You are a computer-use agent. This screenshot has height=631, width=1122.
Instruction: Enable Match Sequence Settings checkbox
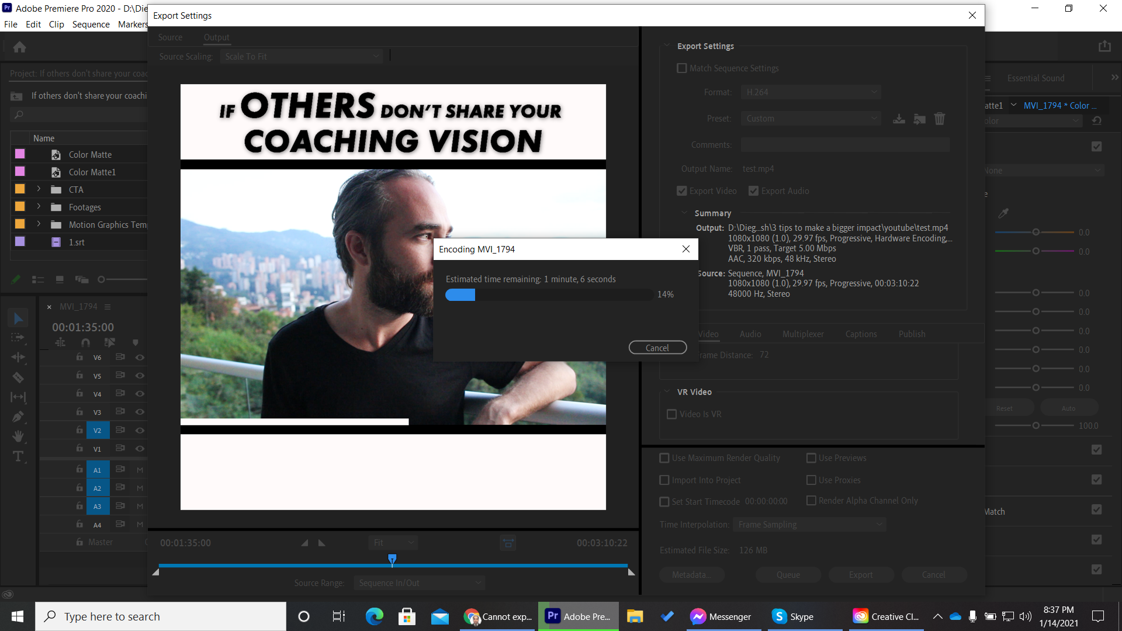(682, 68)
